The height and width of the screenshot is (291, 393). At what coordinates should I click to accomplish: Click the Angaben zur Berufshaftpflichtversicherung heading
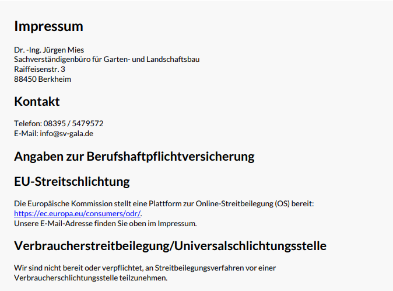134,157
